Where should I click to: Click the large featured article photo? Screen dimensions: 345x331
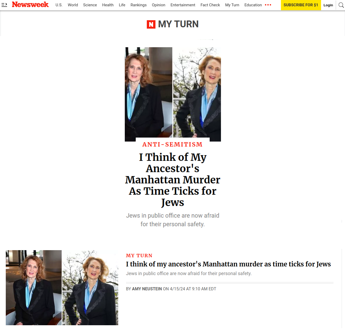173,94
